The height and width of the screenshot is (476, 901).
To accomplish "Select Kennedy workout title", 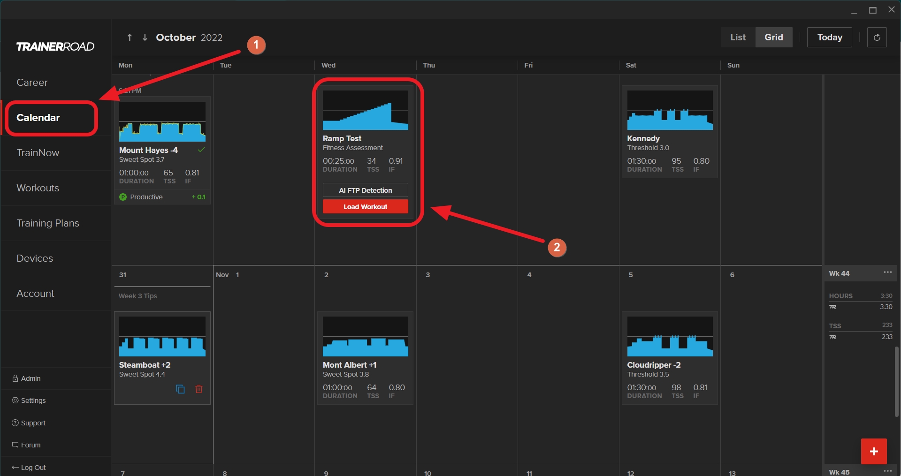I will tap(643, 138).
